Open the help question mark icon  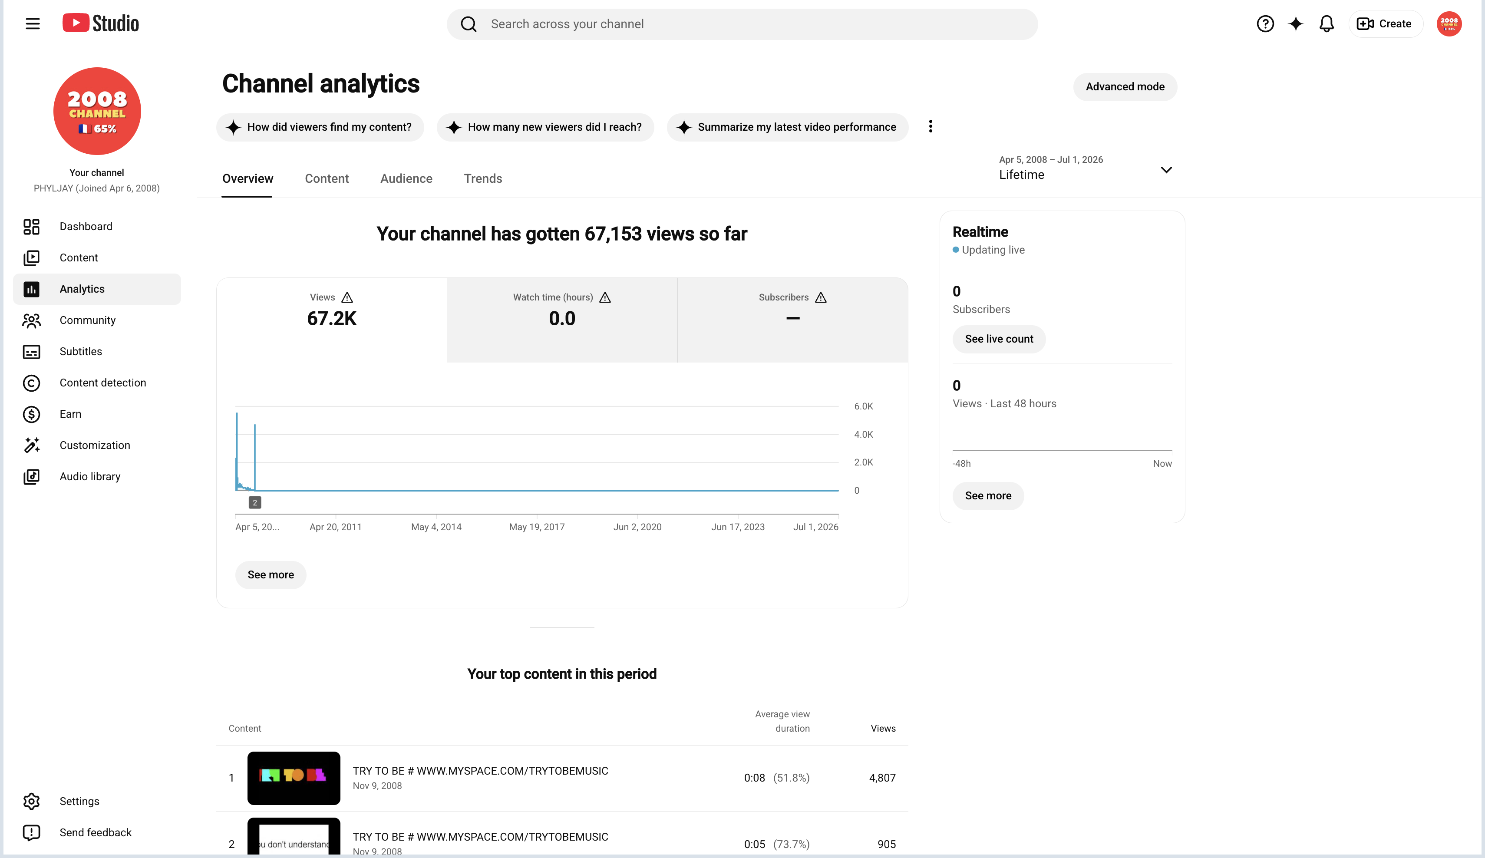coord(1264,23)
